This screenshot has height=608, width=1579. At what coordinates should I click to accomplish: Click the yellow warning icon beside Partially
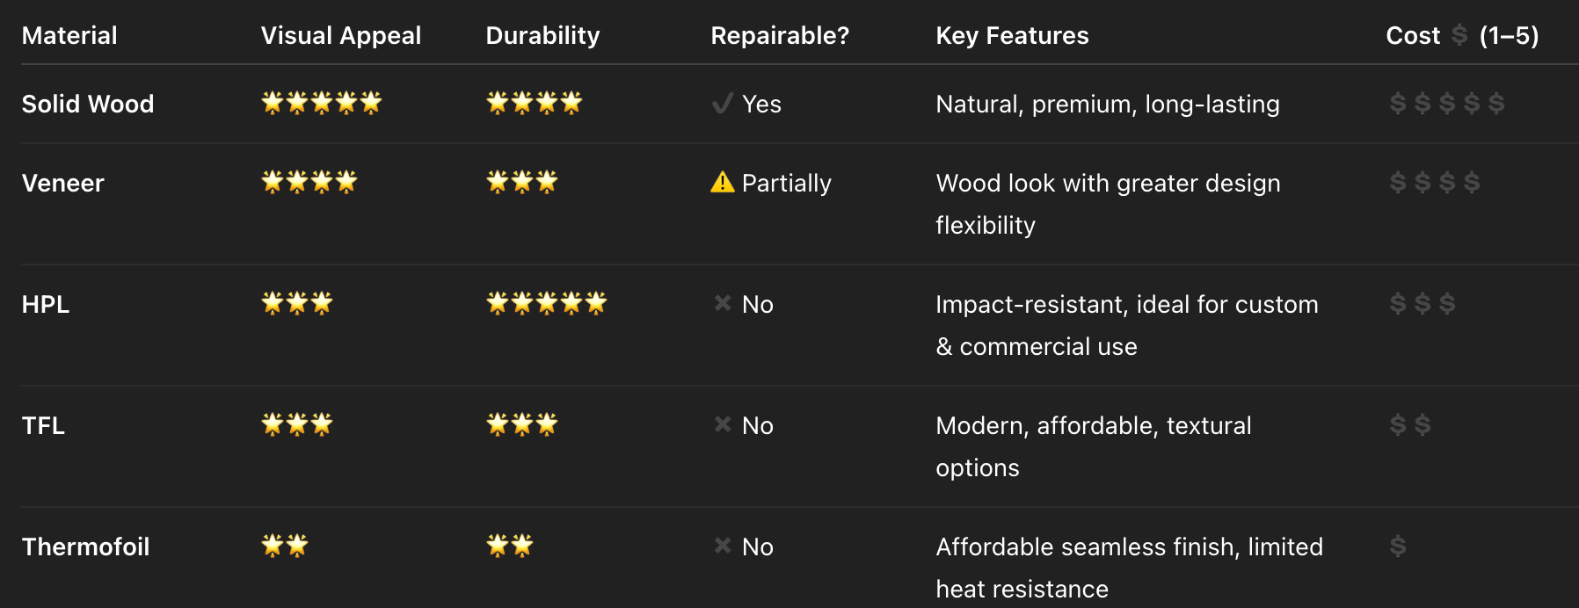coord(723,182)
